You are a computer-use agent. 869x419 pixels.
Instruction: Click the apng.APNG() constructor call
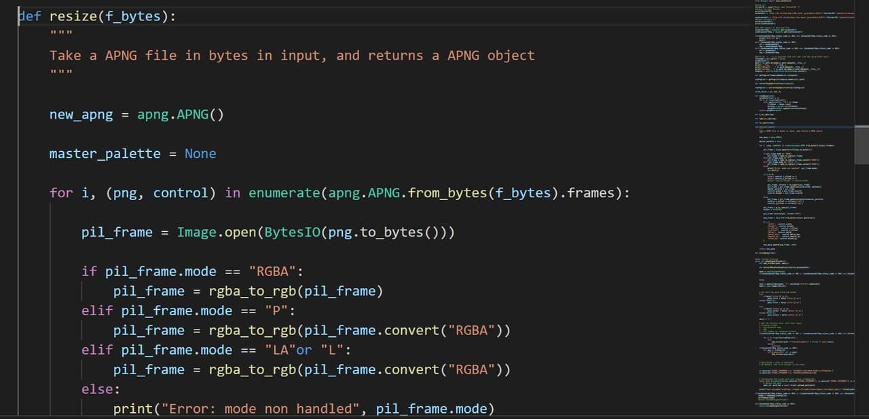[180, 115]
